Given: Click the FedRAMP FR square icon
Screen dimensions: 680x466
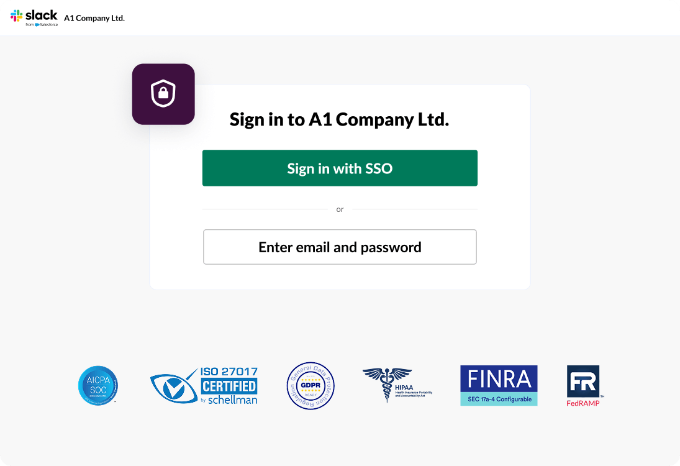Looking at the screenshot, I should [x=583, y=381].
